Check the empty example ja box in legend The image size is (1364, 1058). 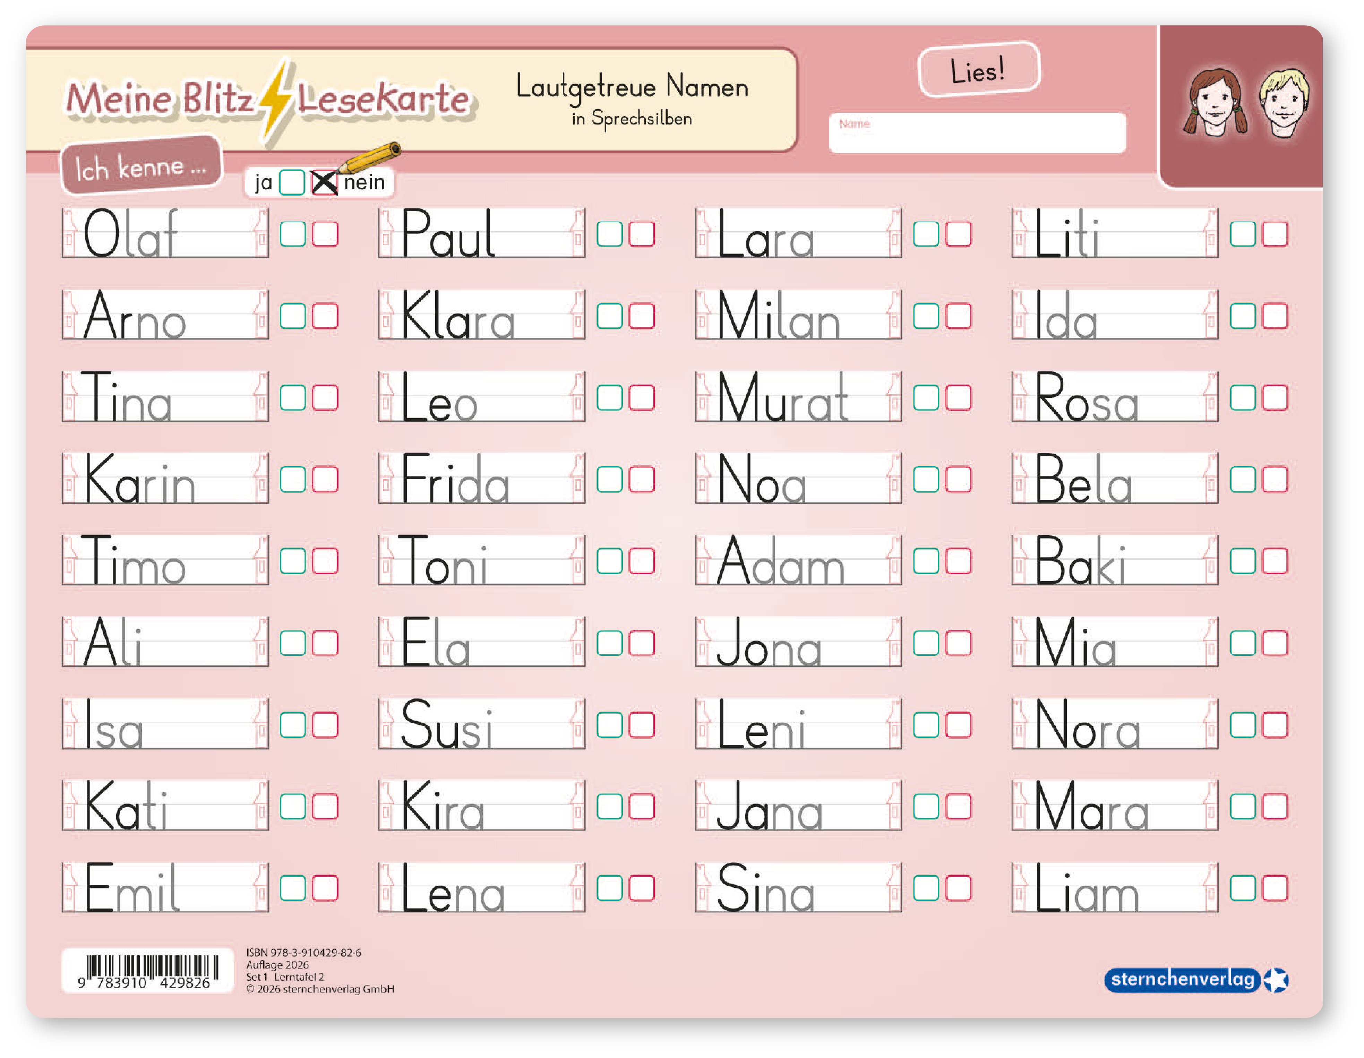292,182
